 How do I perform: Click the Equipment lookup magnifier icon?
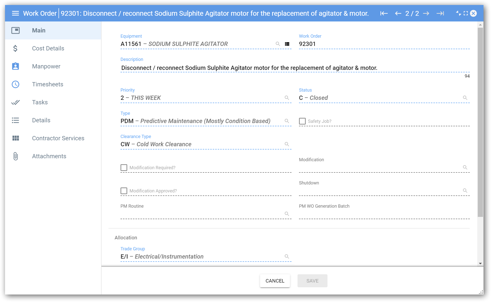click(x=278, y=44)
